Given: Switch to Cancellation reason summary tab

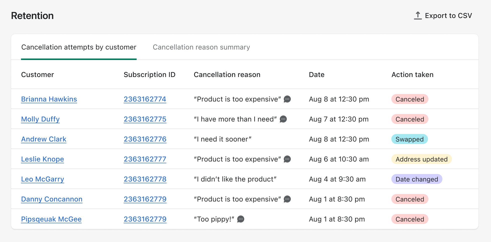Looking at the screenshot, I should (201, 47).
